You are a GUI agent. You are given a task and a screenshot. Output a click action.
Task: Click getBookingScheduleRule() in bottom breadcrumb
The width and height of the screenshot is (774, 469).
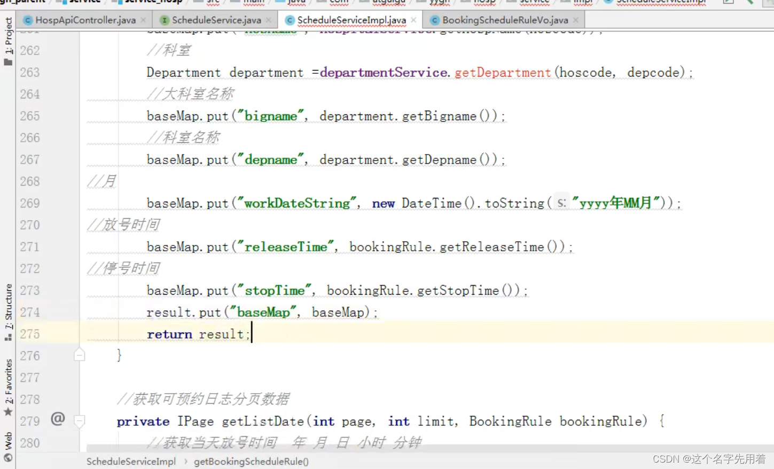(x=251, y=462)
